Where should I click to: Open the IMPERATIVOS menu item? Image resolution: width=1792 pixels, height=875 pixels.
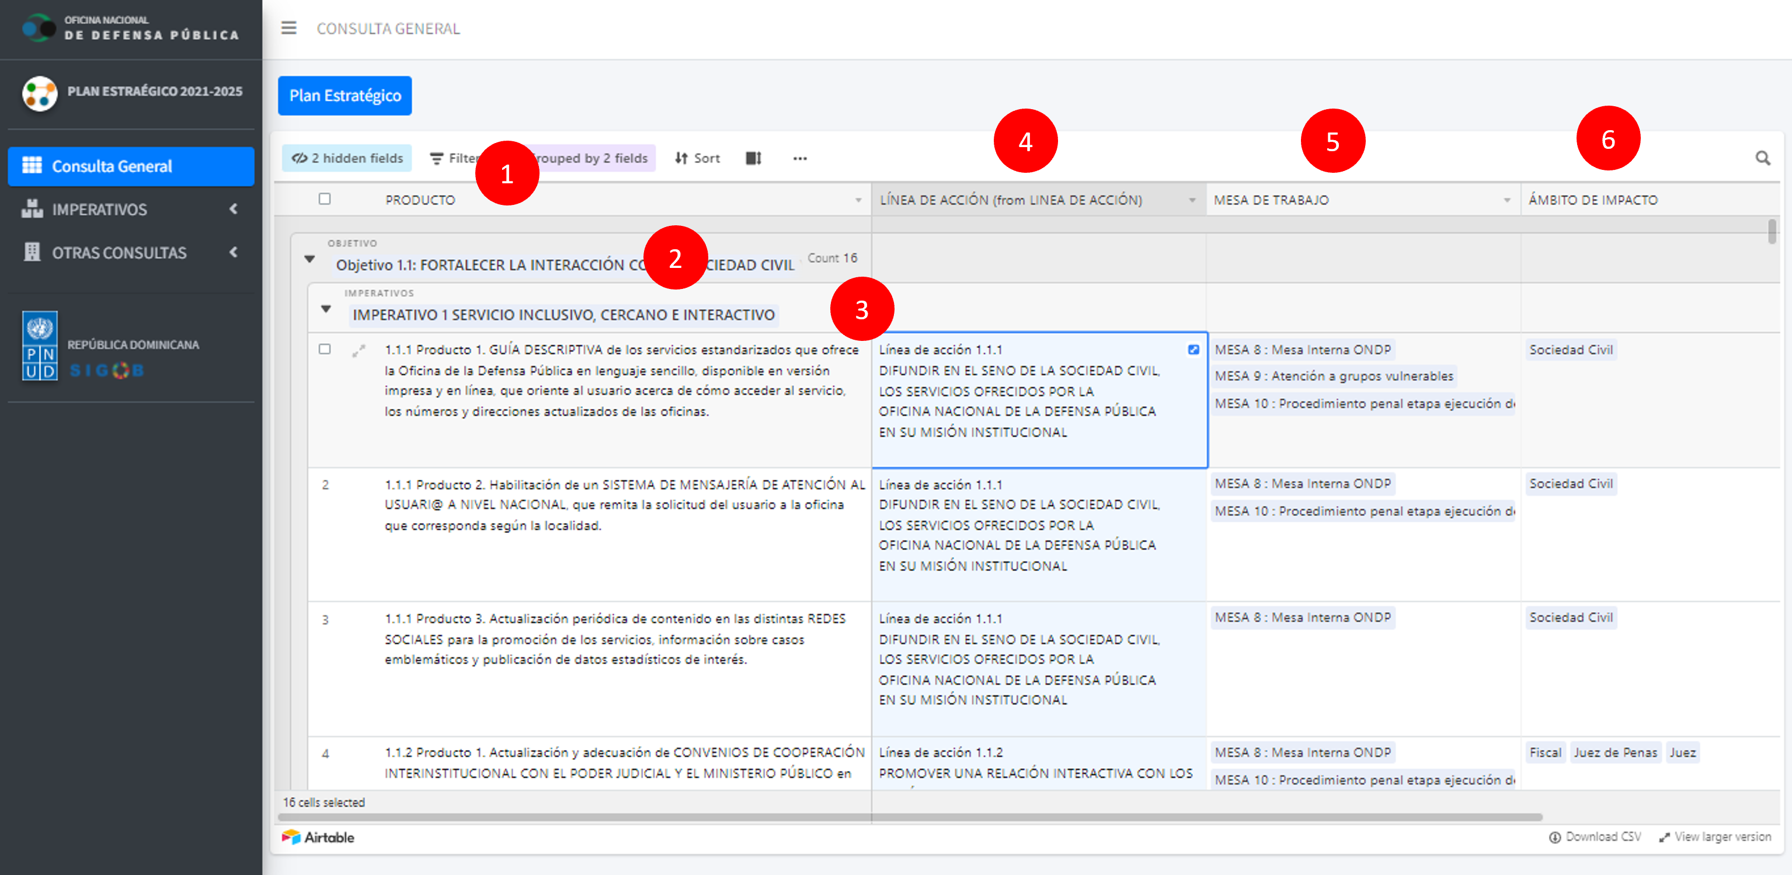point(131,208)
